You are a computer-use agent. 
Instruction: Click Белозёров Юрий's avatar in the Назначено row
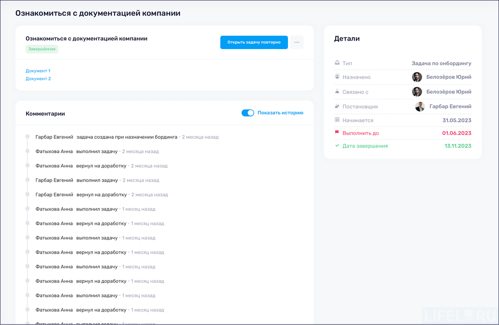pos(417,77)
